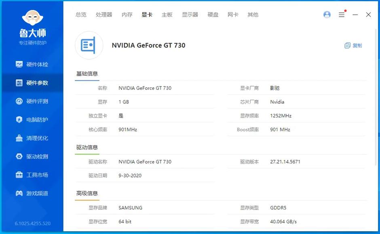Click the graphics card thumbnail icon

(89, 45)
